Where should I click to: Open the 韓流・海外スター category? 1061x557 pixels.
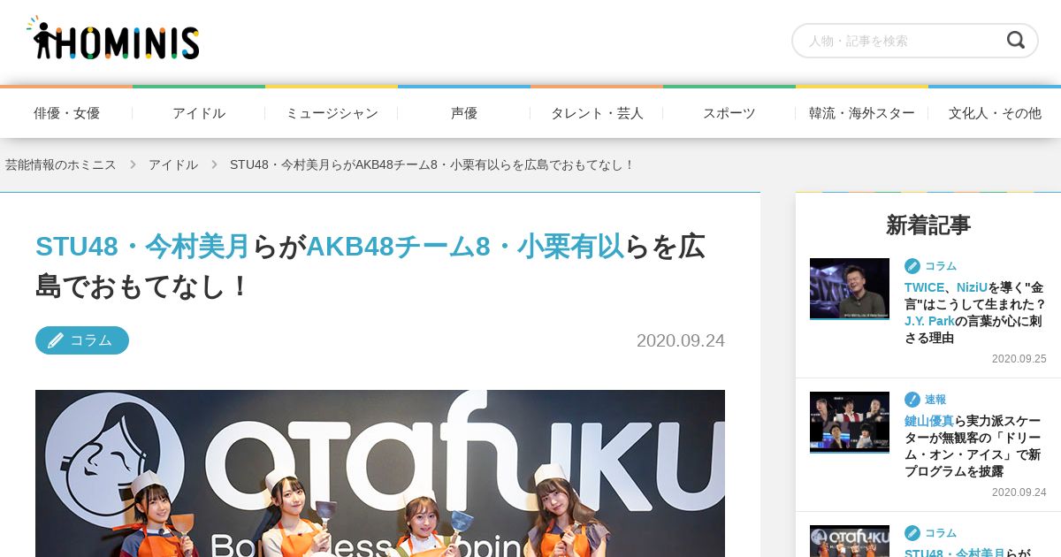(862, 113)
